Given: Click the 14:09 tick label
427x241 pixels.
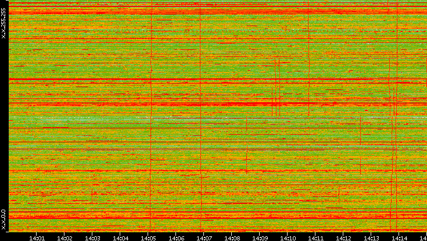Looking at the screenshot, I should tap(260, 238).
